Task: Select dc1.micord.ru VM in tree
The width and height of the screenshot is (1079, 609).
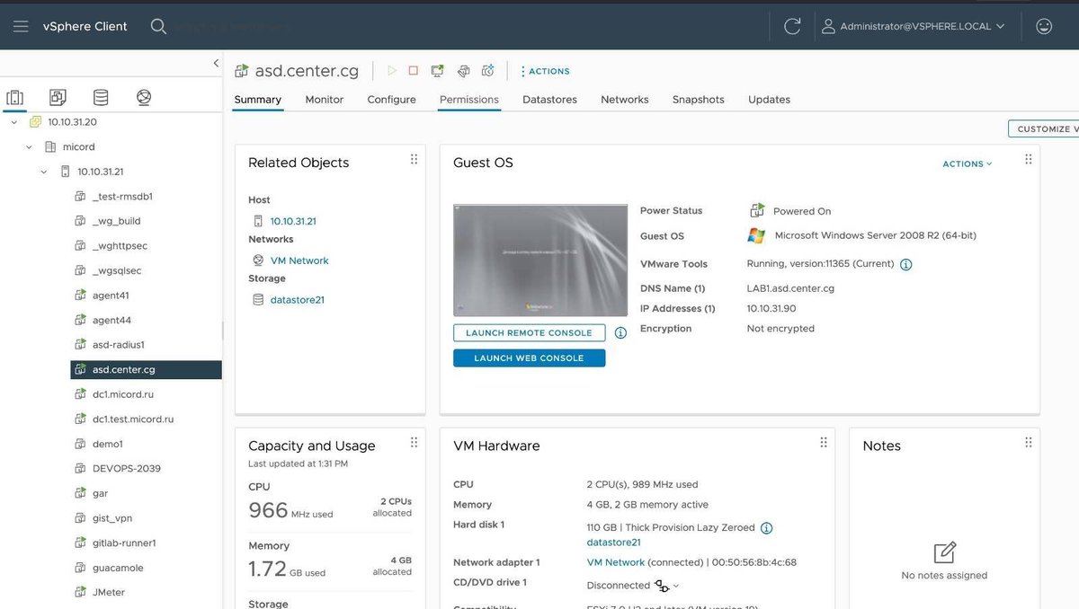Action: (x=123, y=394)
